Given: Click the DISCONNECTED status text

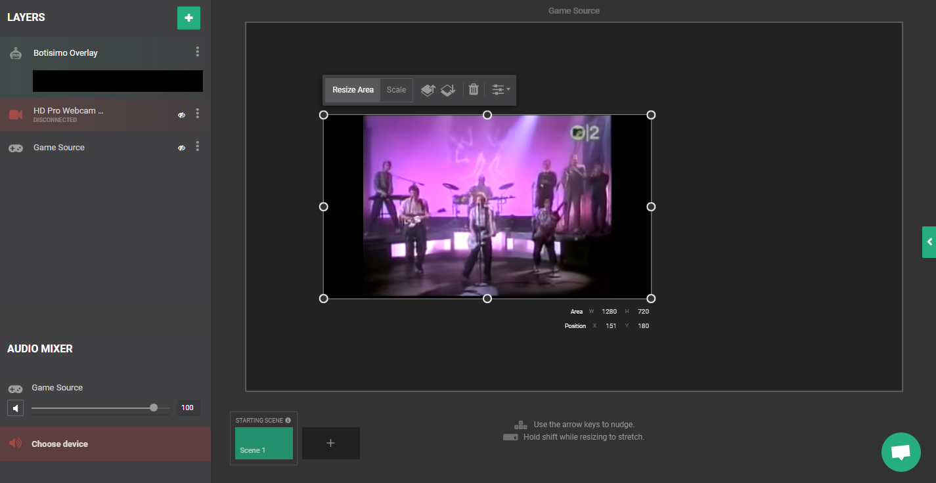Looking at the screenshot, I should pyautogui.click(x=55, y=120).
